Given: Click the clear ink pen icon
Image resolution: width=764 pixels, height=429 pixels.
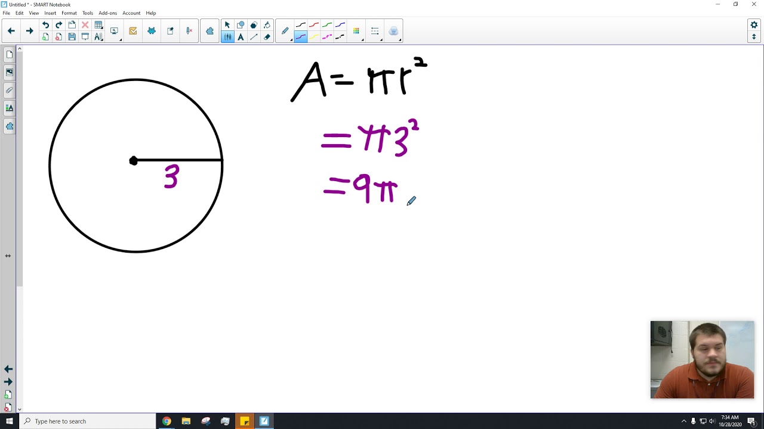Looking at the screenshot, I should point(189,31).
